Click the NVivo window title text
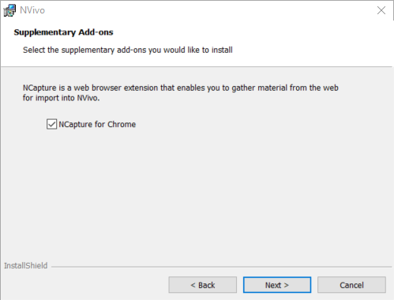The height and width of the screenshot is (300, 394). click(32, 10)
